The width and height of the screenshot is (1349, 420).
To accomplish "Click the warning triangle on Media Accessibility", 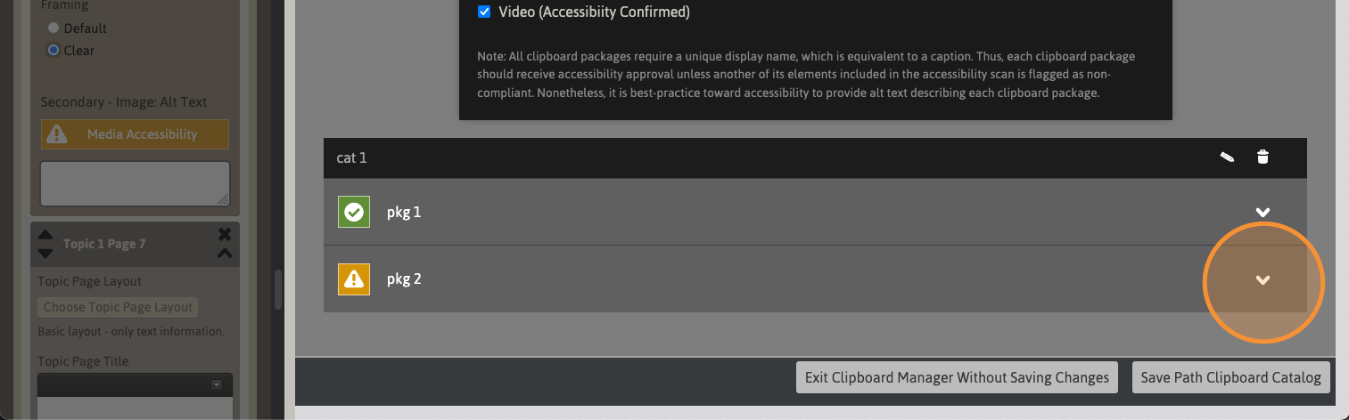I will click(x=57, y=134).
